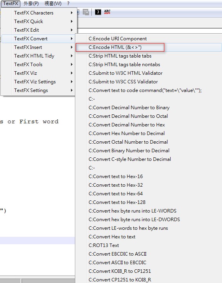
Task: Select C:Convert Decimal Number to Hex
Action: point(149,125)
